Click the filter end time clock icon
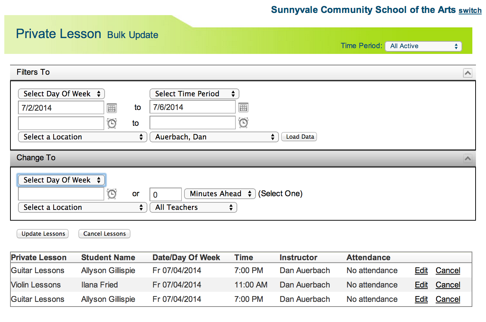Viewport: 486px width, 322px height. (x=243, y=123)
